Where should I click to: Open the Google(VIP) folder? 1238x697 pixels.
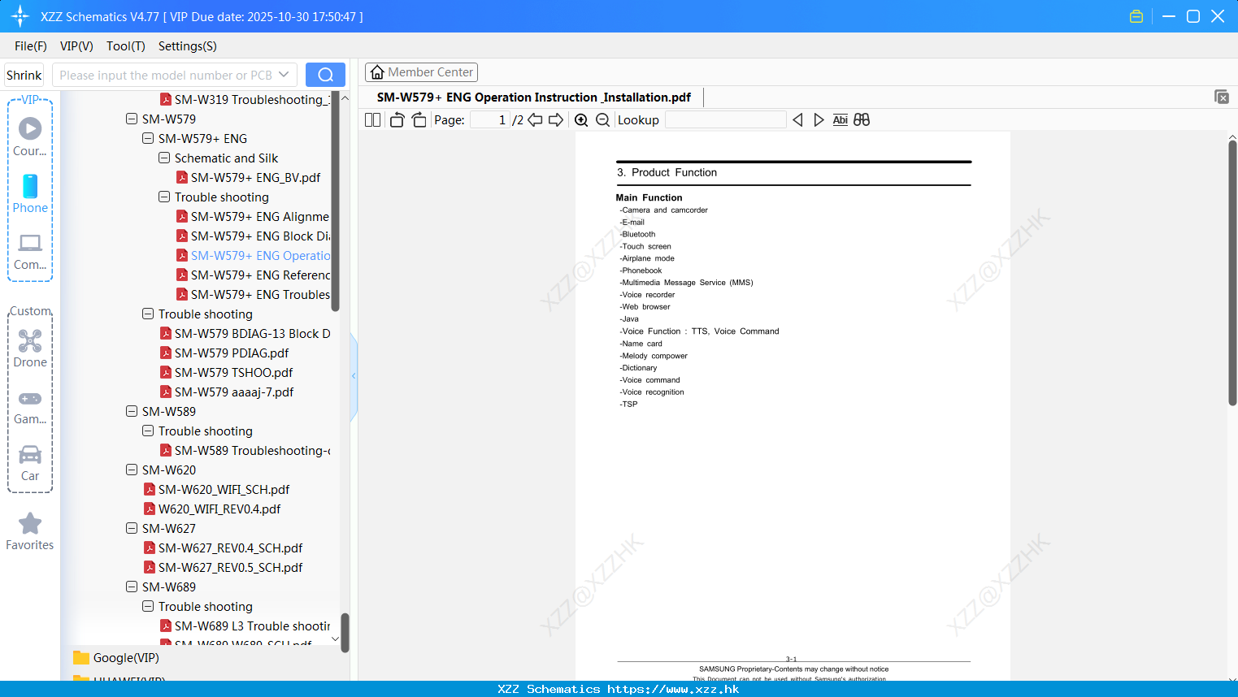(116, 658)
